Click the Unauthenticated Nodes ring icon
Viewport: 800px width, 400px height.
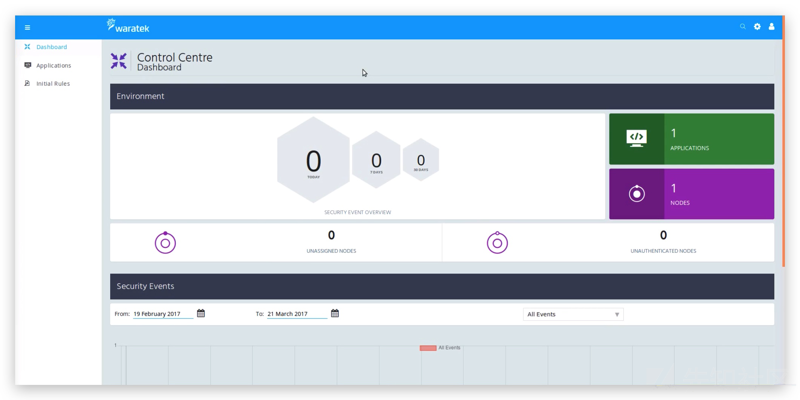pyautogui.click(x=497, y=242)
